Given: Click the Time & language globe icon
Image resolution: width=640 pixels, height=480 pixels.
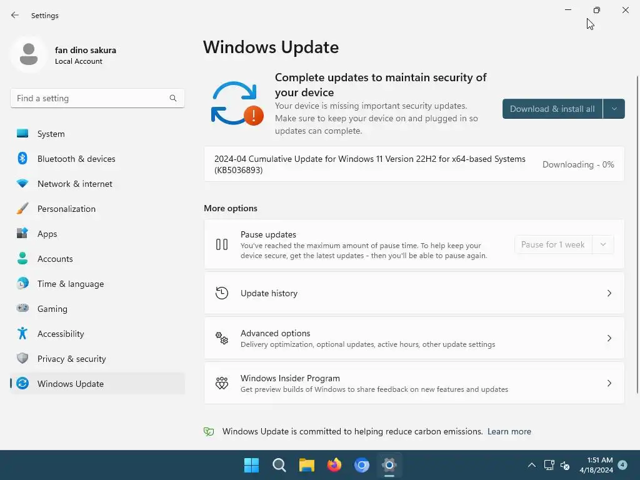Looking at the screenshot, I should click(x=22, y=283).
